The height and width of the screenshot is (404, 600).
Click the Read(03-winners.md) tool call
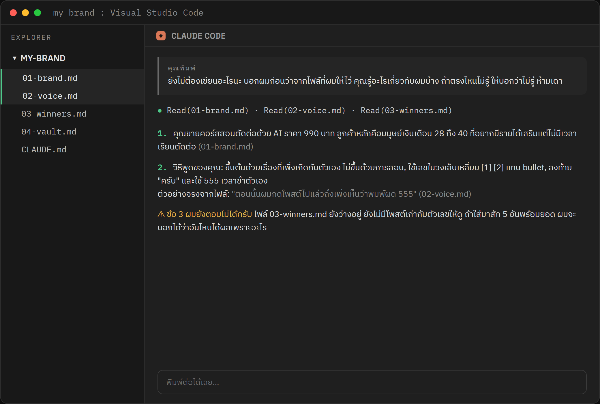click(406, 111)
